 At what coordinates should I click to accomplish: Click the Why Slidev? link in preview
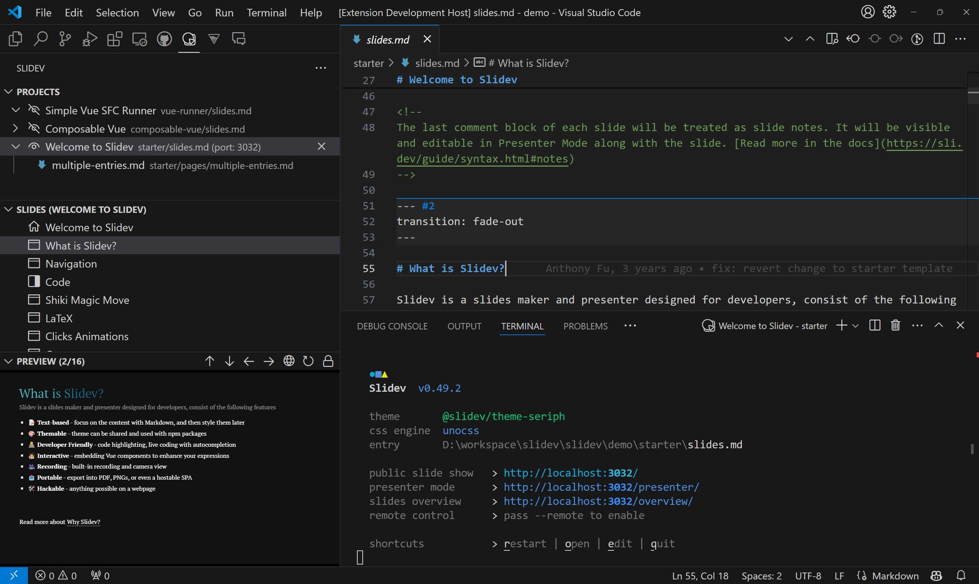click(x=83, y=522)
